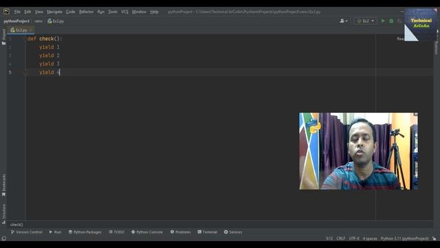Click the webcam video overlay
The width and height of the screenshot is (440, 248).
358,151
